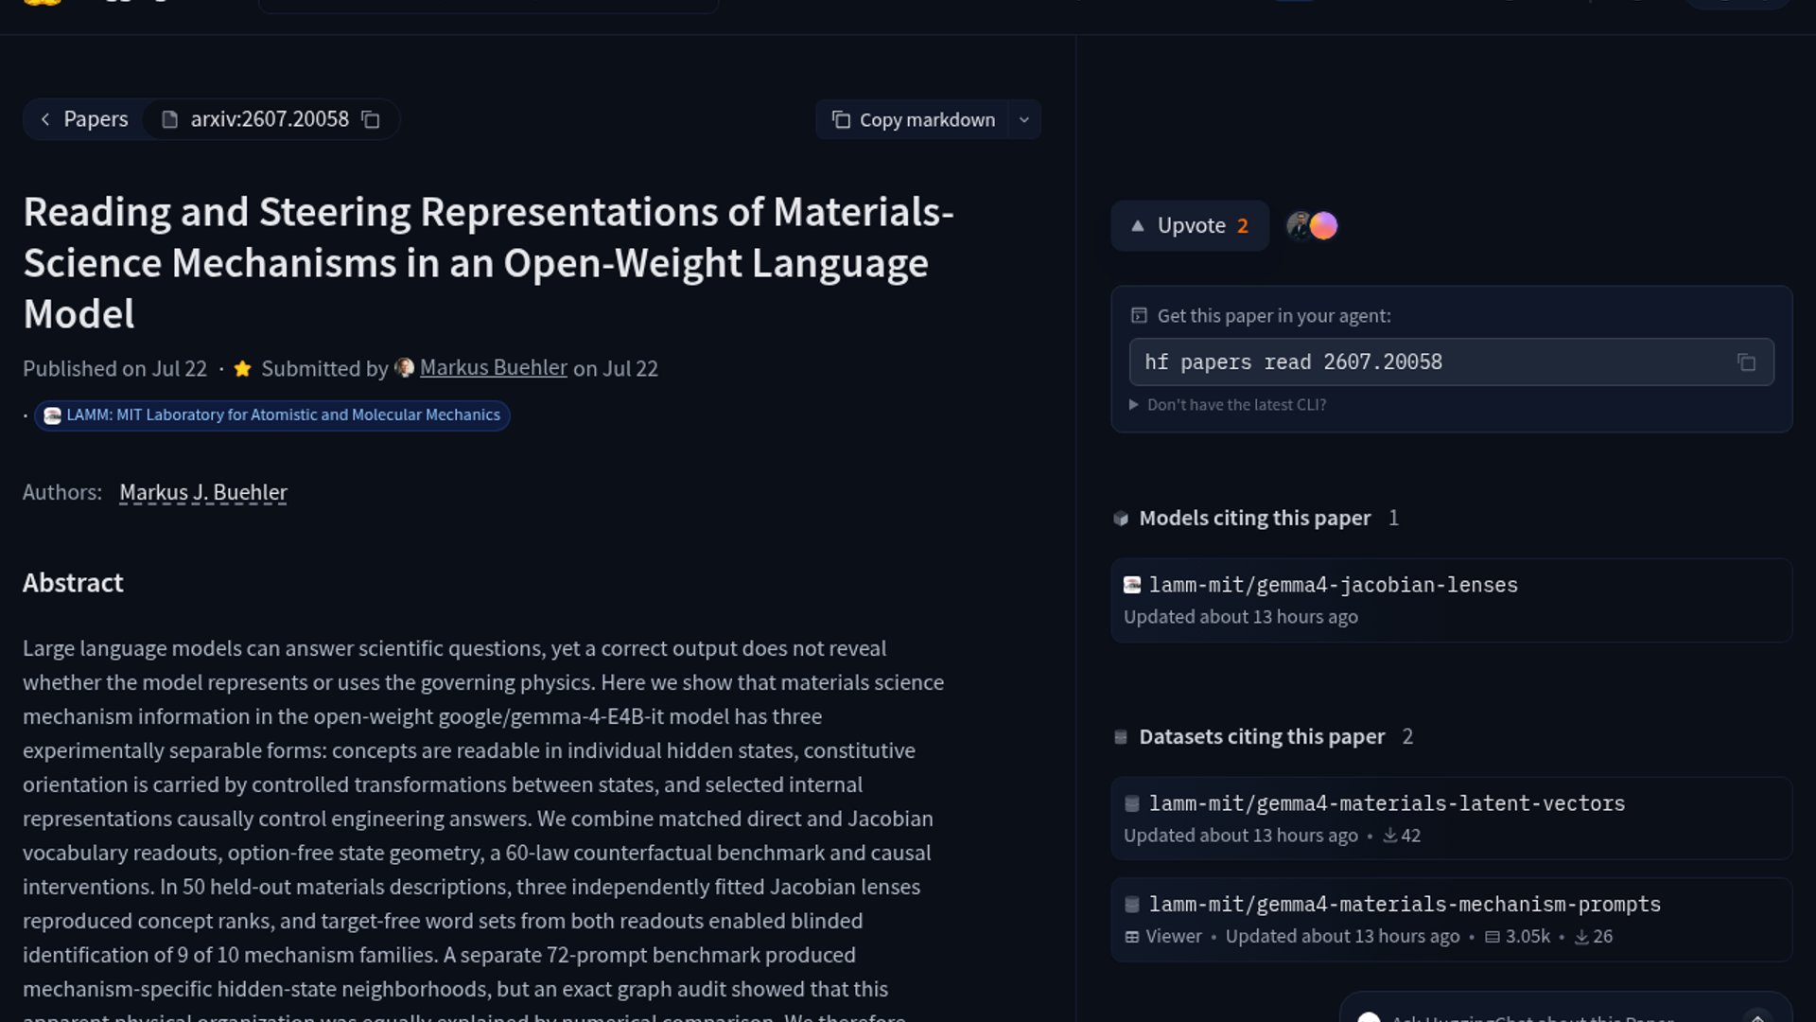Open author link Markus J. Buehler
This screenshot has height=1022, width=1816.
point(203,493)
